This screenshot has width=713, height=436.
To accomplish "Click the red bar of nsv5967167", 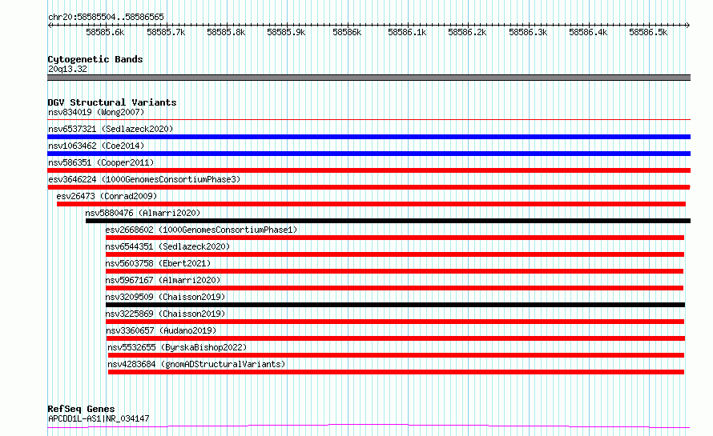I will click(394, 288).
